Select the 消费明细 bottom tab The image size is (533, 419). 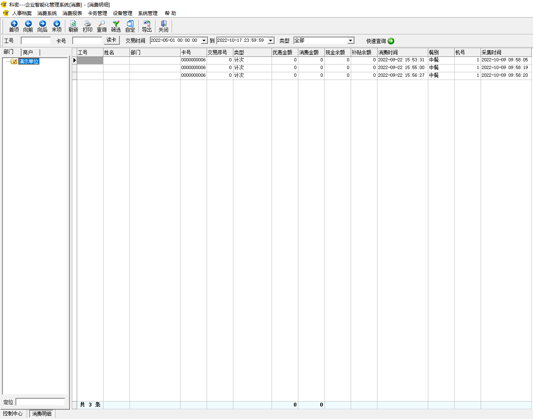click(42, 414)
